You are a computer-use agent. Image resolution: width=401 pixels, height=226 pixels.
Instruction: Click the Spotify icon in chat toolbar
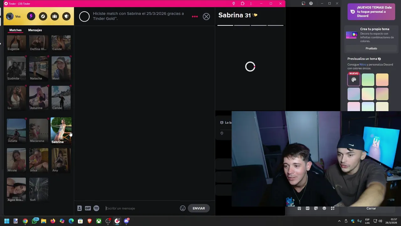tap(96, 208)
